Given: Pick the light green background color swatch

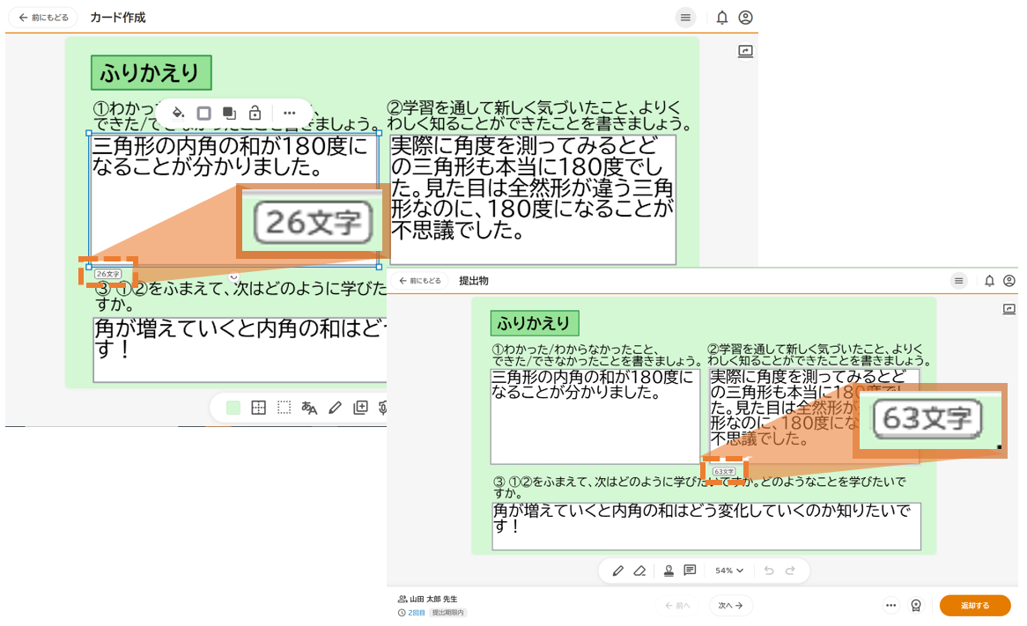Looking at the screenshot, I should point(233,408).
